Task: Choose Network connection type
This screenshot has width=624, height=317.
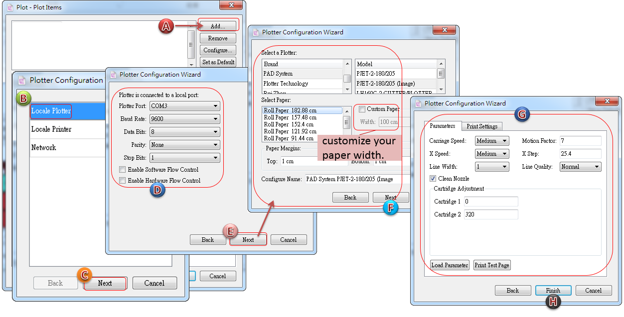Action: [x=43, y=148]
